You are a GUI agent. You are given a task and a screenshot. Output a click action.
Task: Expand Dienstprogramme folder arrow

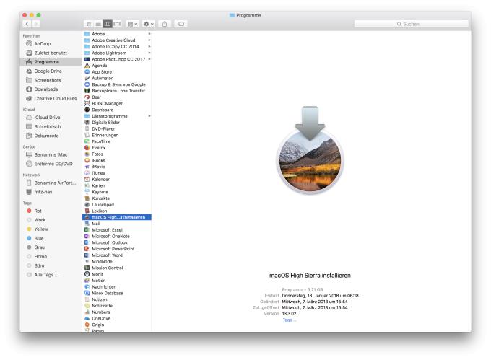point(149,116)
